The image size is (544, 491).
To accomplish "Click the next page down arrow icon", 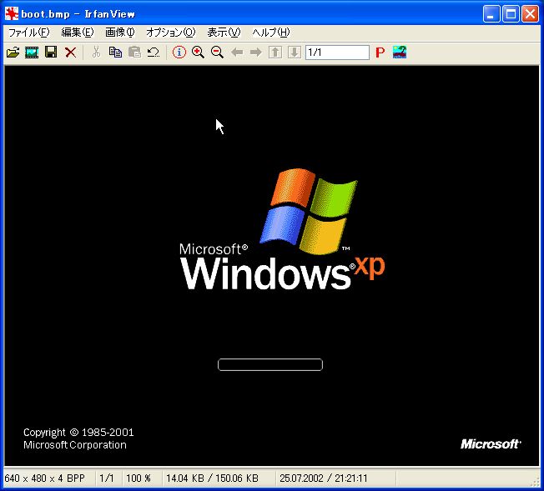I will (295, 53).
